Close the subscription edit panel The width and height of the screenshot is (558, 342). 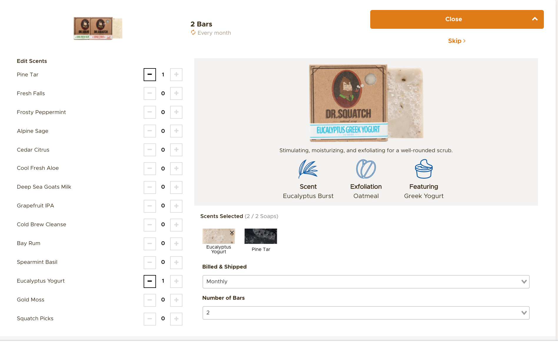click(x=457, y=19)
